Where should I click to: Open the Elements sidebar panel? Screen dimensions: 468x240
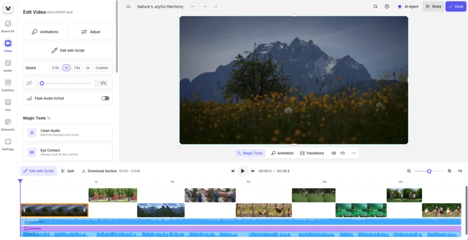click(x=8, y=125)
